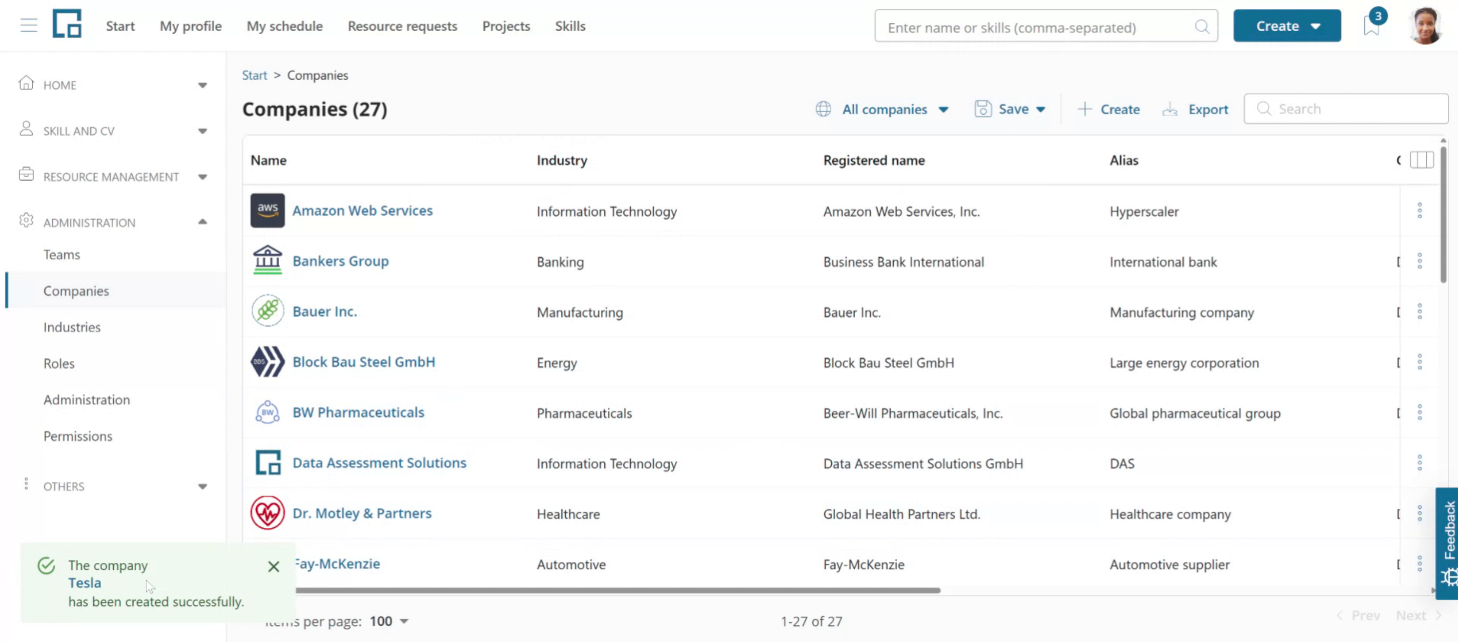Open the three-dot menu for the Bankers Group row
1458x642 pixels.
(1419, 261)
